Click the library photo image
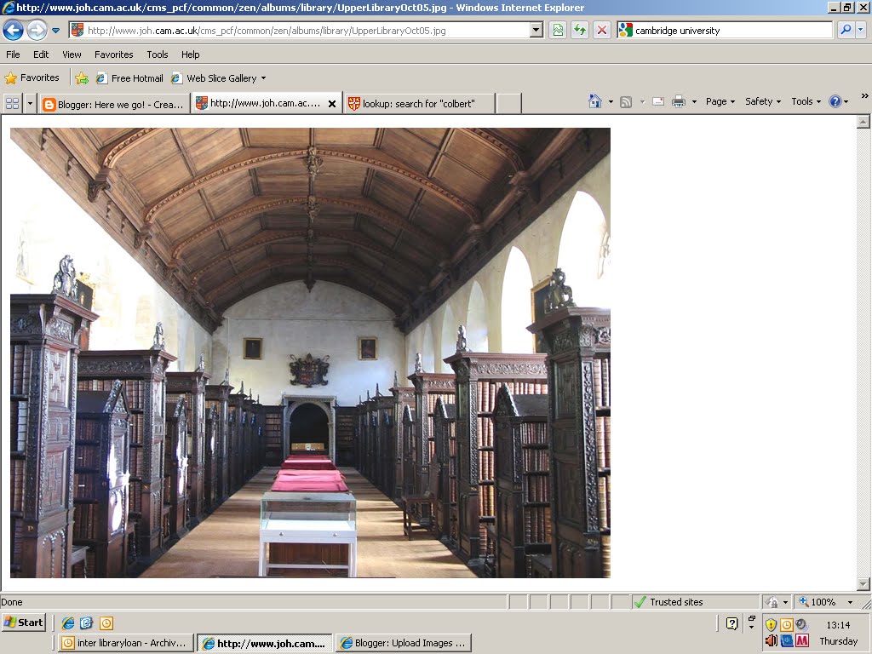Screen dimensions: 872x654 pyautogui.click(x=310, y=353)
